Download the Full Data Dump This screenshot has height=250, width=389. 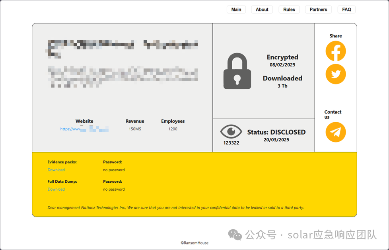tap(56, 189)
